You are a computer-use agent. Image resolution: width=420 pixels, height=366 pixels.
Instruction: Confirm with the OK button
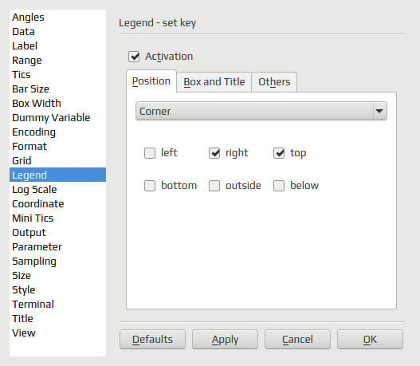370,339
